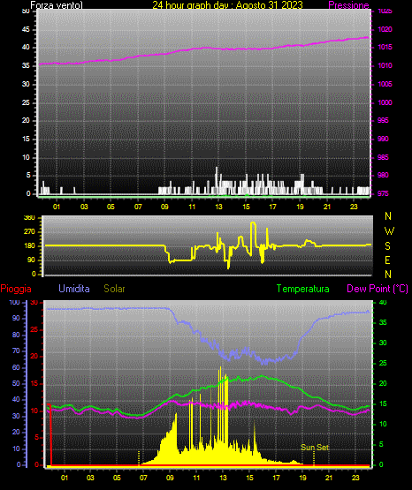Click the Temperatura legend label
The height and width of the screenshot is (490, 412).
pos(302,289)
